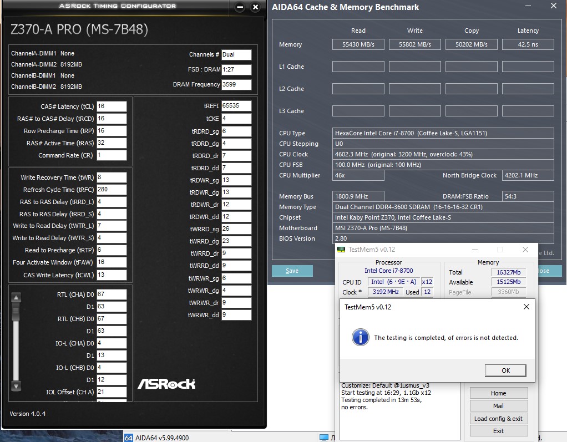The image size is (567, 442).
Task: Confirm with OK in TestMem5 dialog
Action: point(505,370)
